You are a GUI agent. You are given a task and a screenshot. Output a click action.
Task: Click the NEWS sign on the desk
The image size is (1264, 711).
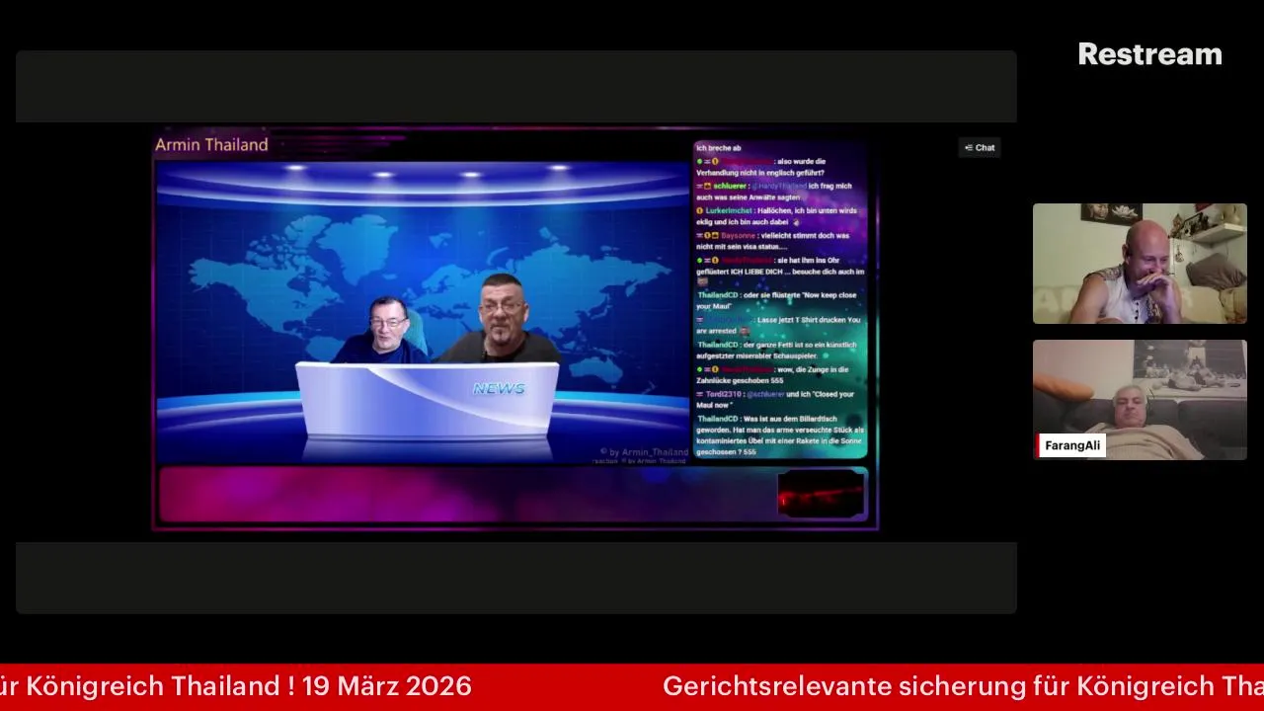coord(499,389)
